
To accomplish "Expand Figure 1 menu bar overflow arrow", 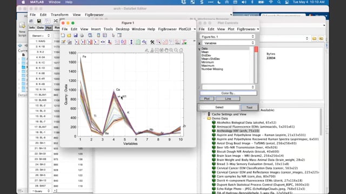I will (x=195, y=29).
